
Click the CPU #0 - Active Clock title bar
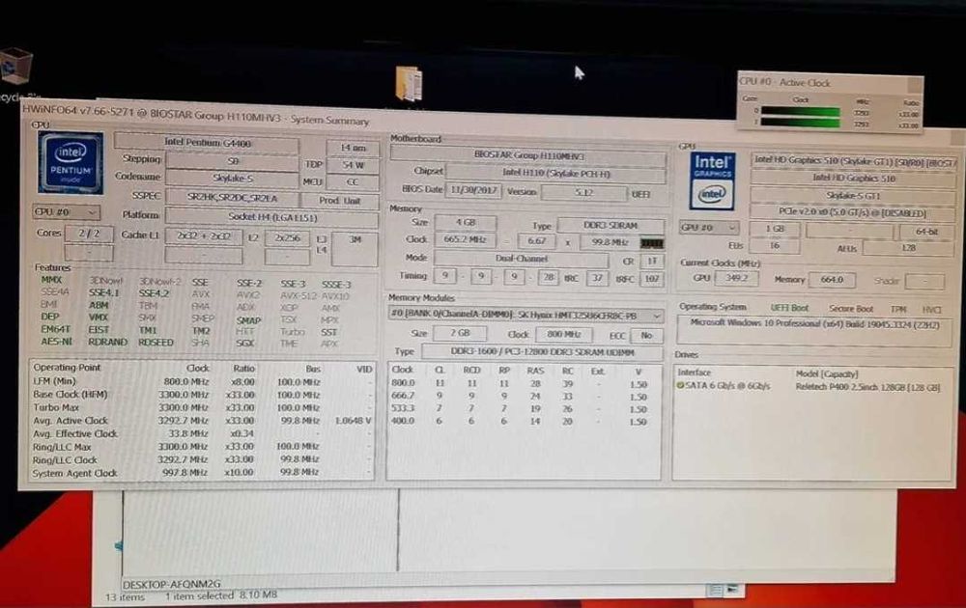829,82
